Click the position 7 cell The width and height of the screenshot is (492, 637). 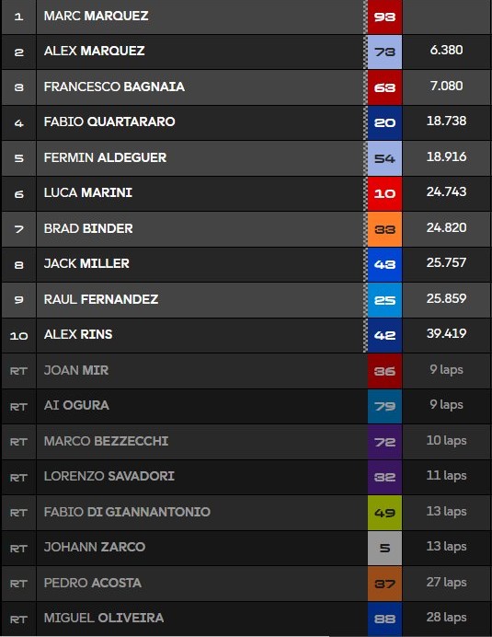(x=18, y=229)
